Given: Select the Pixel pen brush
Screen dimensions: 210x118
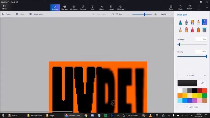Looking at the screenshot, I should 204,22.
